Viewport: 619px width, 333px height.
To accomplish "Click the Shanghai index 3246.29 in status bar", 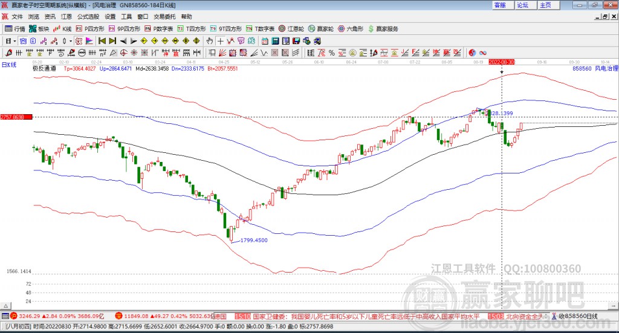I will point(30,316).
